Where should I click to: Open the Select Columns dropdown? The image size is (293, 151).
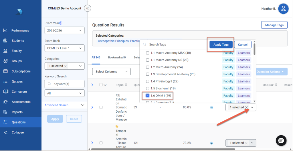coord(111,72)
